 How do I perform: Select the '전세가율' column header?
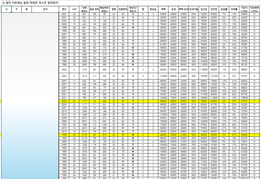[x=194, y=9]
